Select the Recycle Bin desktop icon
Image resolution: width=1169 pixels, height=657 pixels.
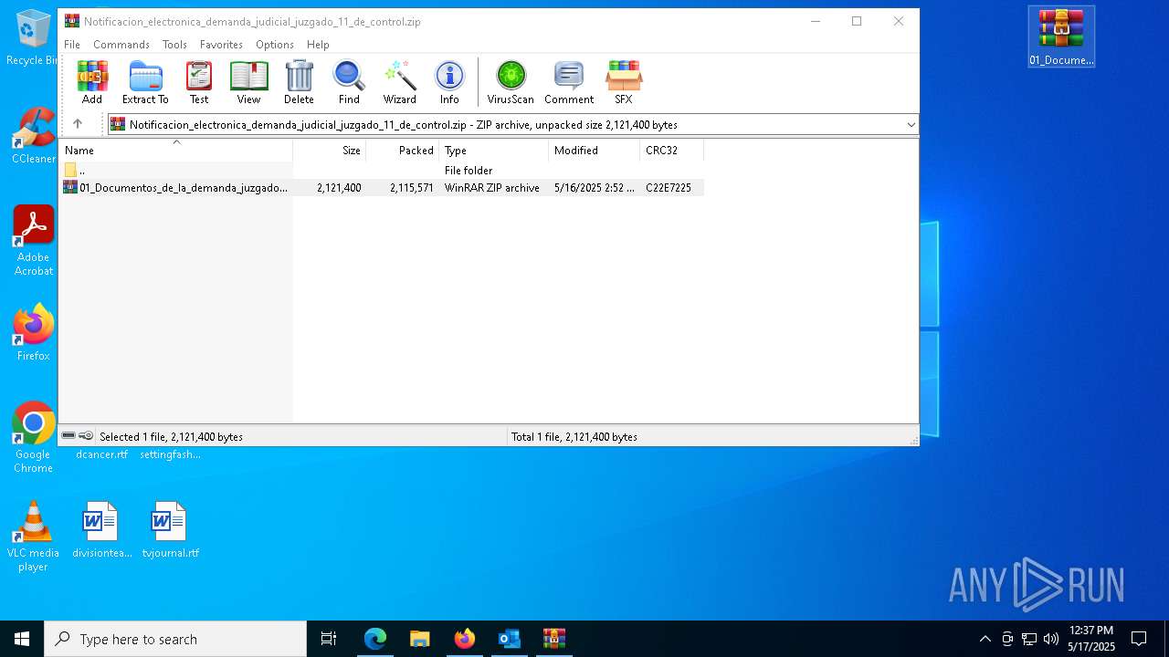[x=32, y=38]
